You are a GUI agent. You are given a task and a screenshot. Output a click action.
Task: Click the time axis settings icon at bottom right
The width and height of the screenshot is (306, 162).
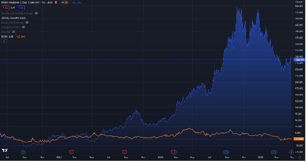[x=300, y=157]
